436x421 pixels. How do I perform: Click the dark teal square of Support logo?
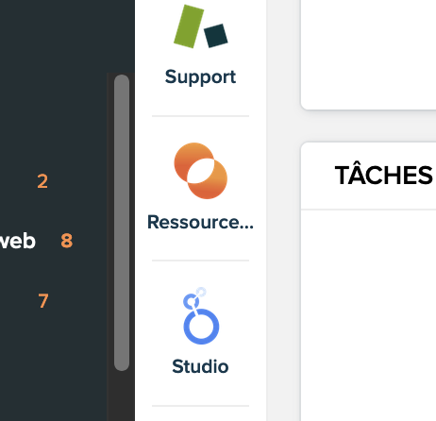(216, 36)
